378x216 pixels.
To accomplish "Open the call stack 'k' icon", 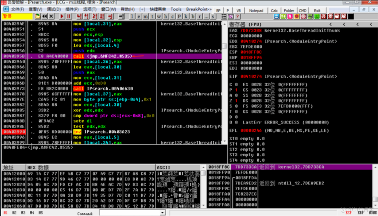I will tap(186, 17).
